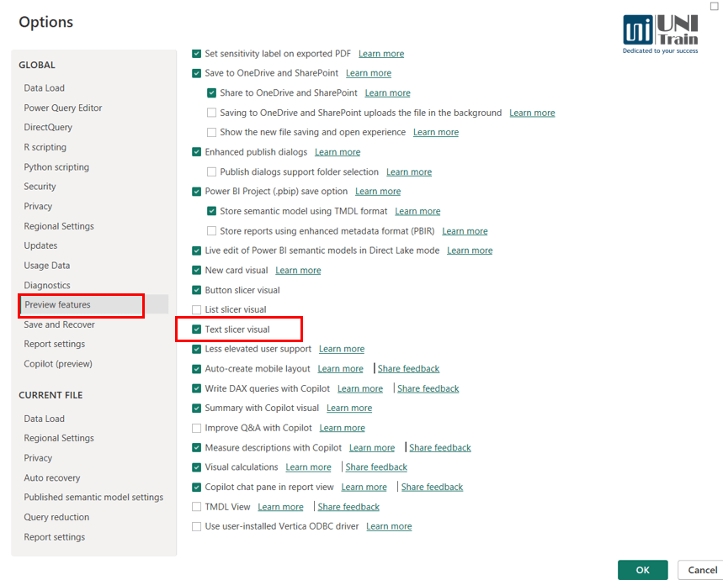Open Regional Settings under GLOBAL

tap(59, 226)
